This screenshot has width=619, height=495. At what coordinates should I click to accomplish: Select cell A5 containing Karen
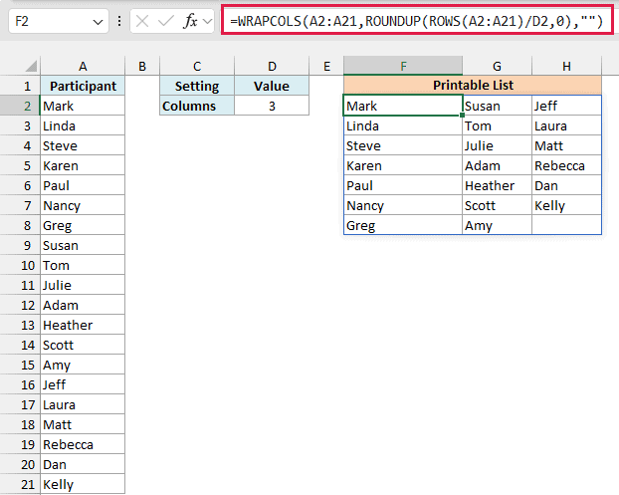pos(83,165)
